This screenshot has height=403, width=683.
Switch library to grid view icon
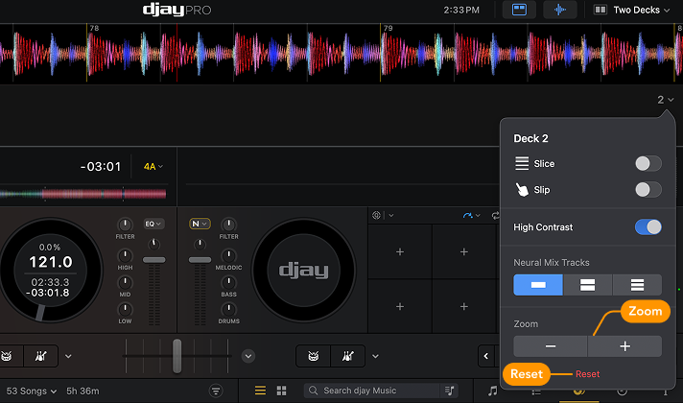(x=281, y=391)
